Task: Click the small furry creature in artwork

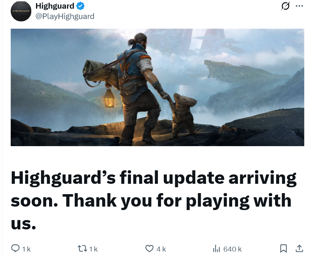Action: (183, 115)
